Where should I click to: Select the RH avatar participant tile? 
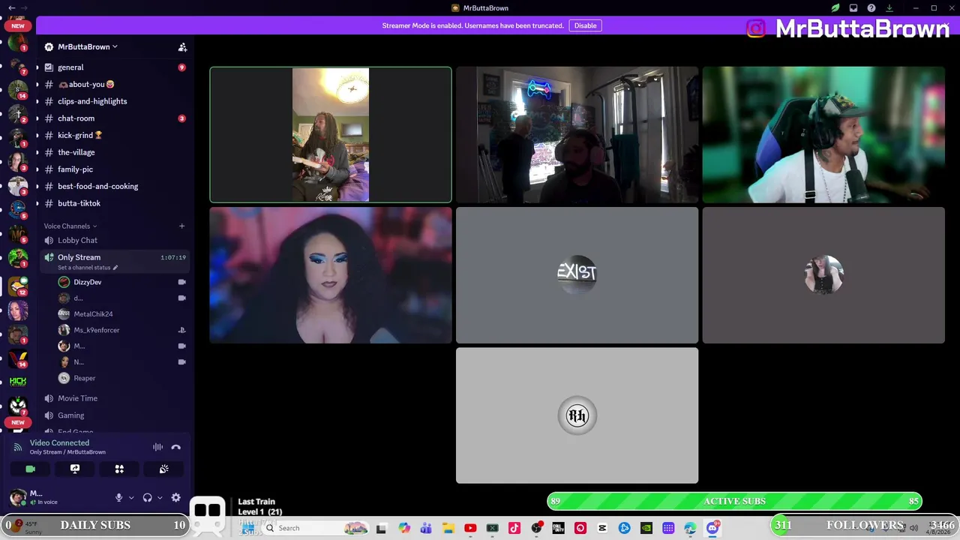click(577, 415)
